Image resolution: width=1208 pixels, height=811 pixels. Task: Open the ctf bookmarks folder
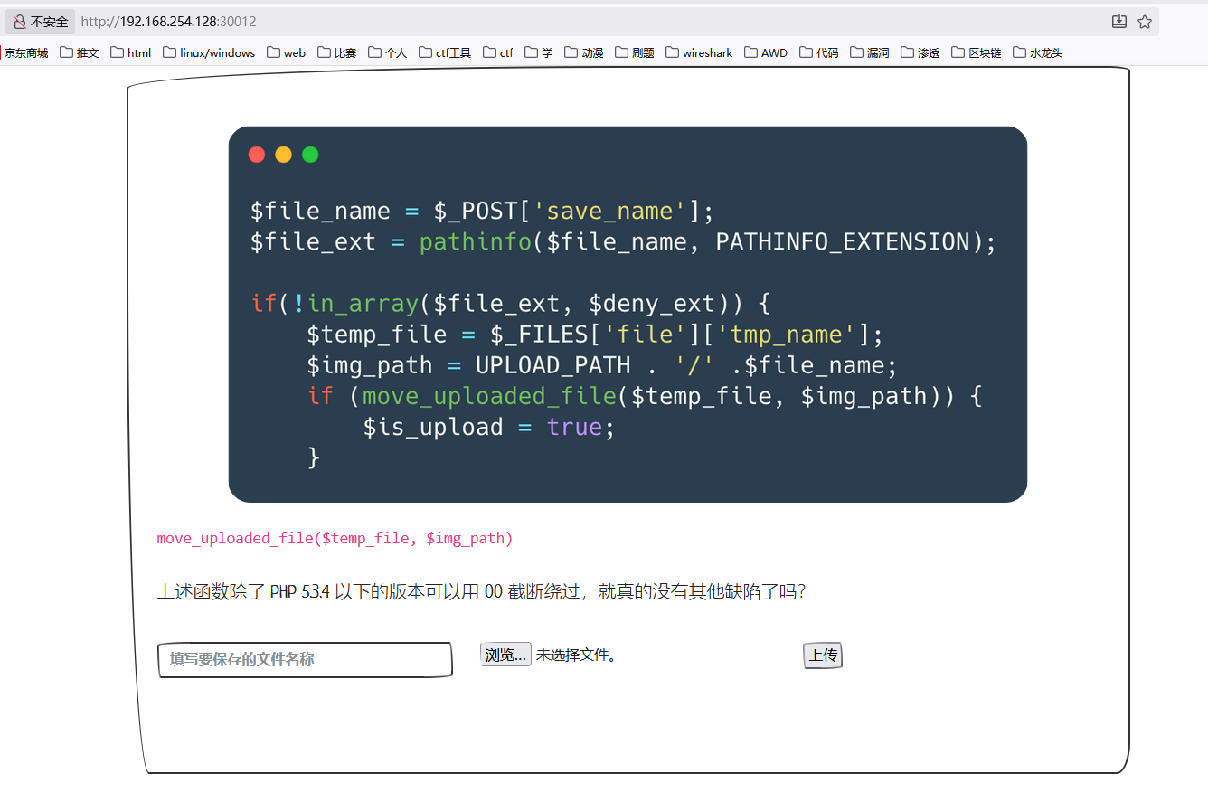498,53
